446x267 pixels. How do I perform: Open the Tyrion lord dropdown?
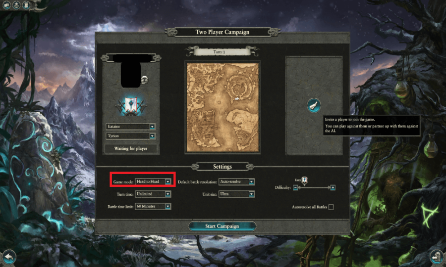[x=130, y=136]
